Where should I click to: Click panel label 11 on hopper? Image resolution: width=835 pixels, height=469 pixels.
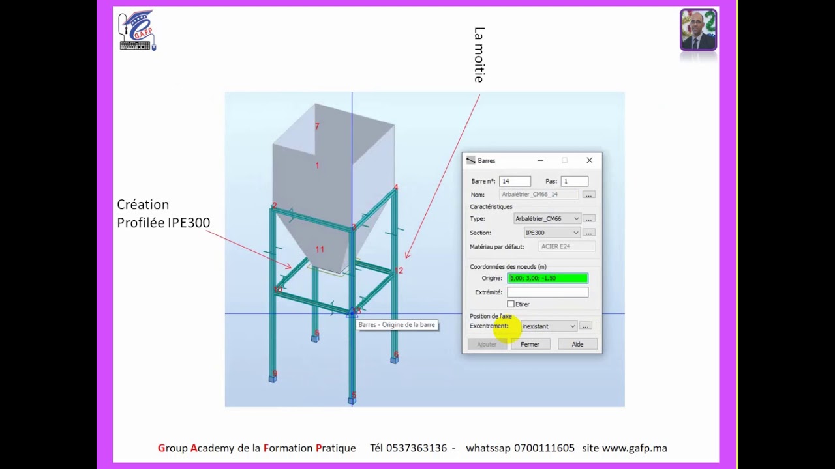320,249
